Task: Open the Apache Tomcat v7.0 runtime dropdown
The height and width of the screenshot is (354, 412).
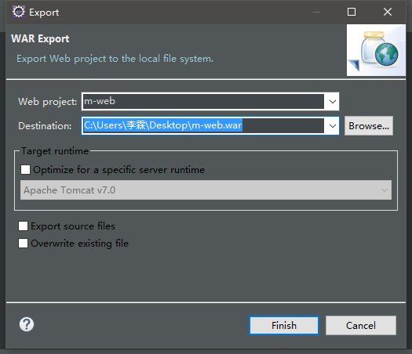Action: [x=206, y=190]
